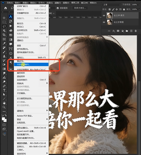Switch foreground and background colors
Viewport: 141px width, 155px height.
6,115
